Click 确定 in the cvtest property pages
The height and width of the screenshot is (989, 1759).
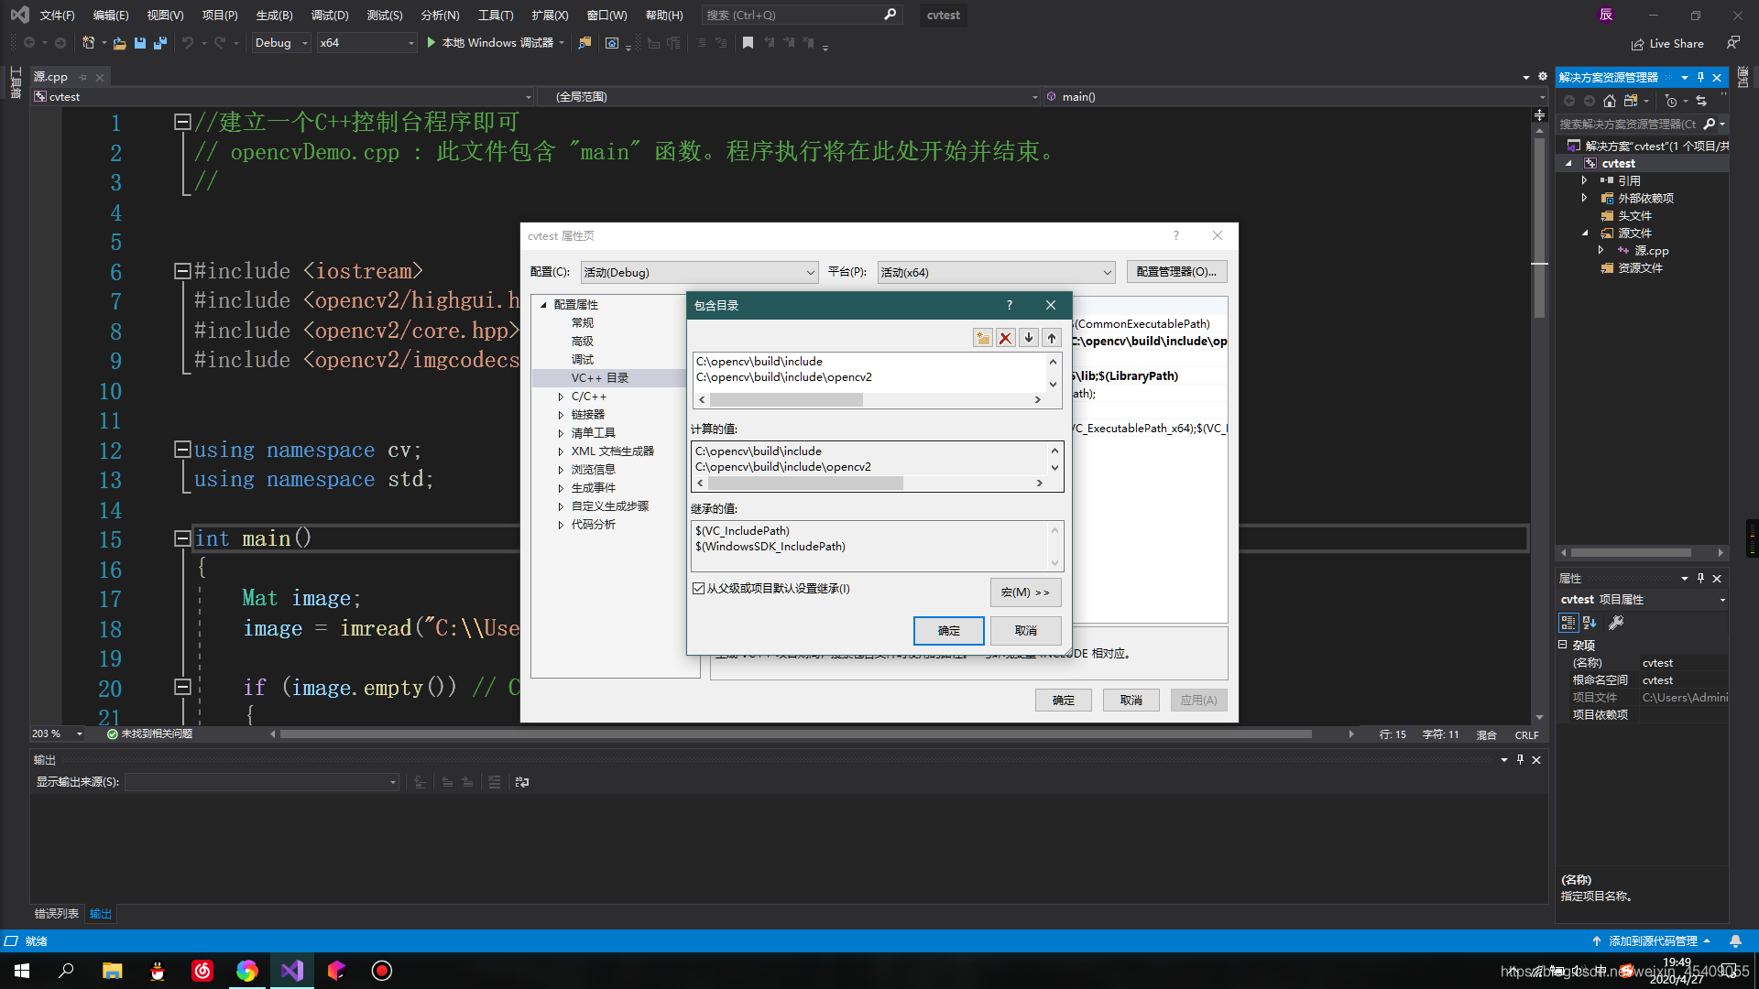point(1064,701)
